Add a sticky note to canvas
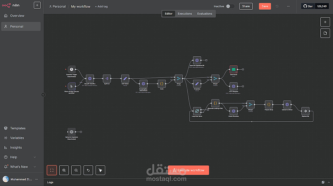Viewport: 333px width, 186px height. coord(325,33)
